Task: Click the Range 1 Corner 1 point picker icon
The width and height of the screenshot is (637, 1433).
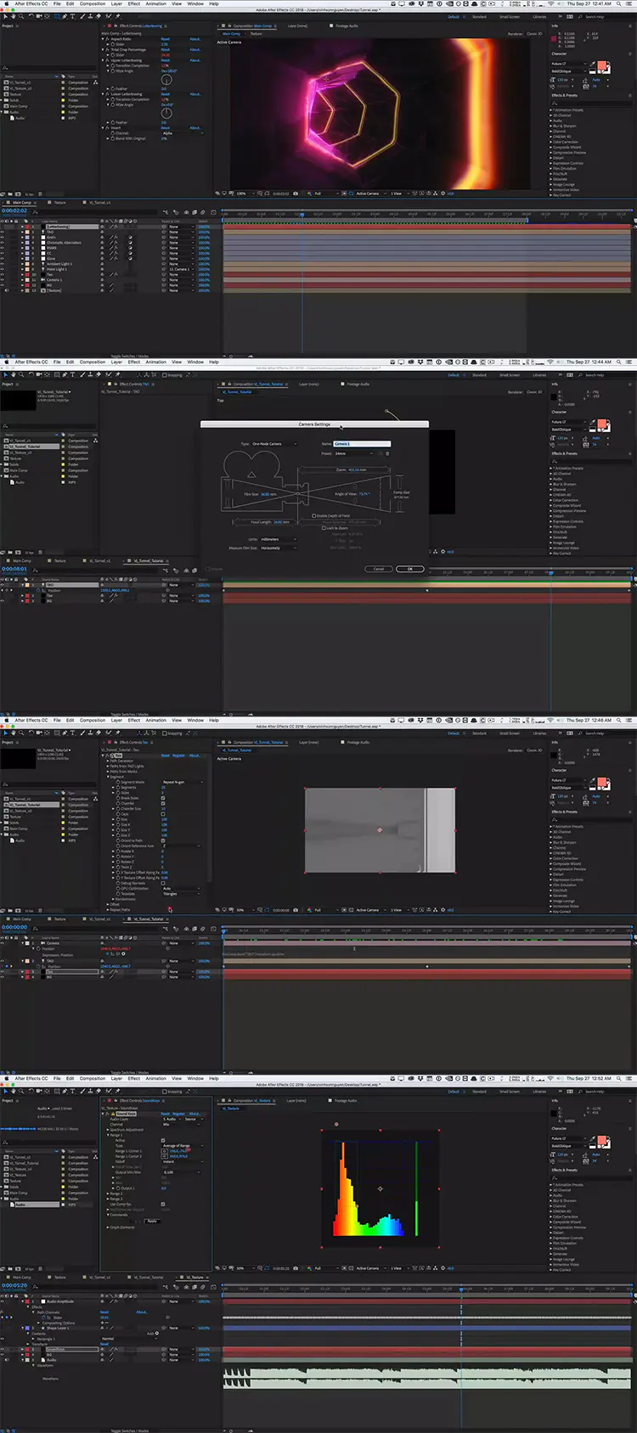Action: [x=164, y=1151]
